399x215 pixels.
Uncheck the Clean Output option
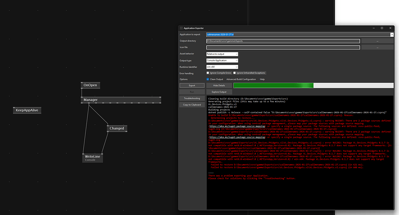pos(208,79)
